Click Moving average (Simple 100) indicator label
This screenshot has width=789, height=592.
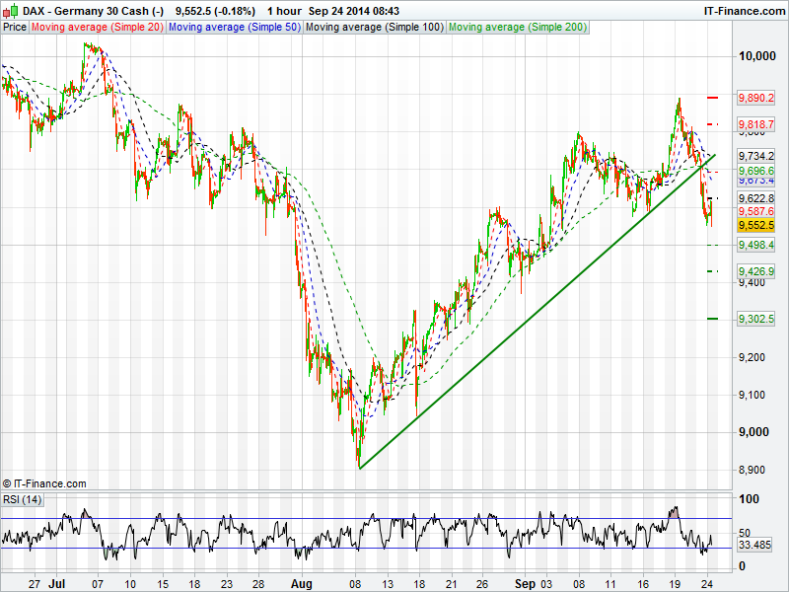(x=374, y=28)
